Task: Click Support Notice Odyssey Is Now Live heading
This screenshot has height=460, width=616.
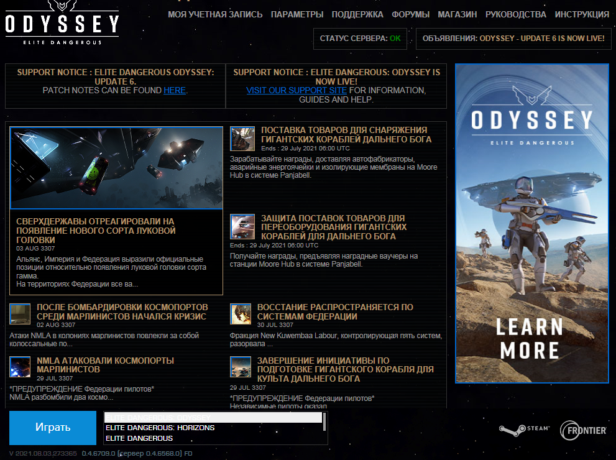Action: 336,76
